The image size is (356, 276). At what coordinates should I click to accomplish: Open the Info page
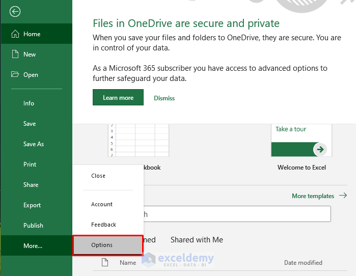coord(29,103)
